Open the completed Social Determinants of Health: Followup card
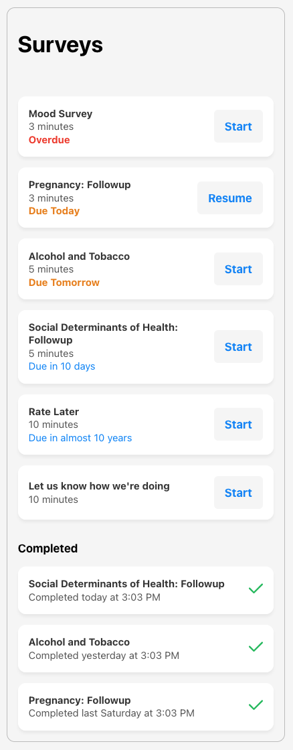The width and height of the screenshot is (293, 750). click(x=146, y=590)
